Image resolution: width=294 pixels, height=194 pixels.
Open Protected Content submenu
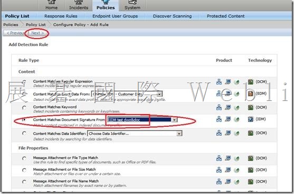[225, 16]
